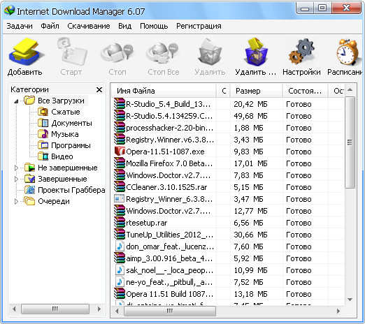
Task: Click the rtesetup.rar archive icon
Action: (120, 223)
